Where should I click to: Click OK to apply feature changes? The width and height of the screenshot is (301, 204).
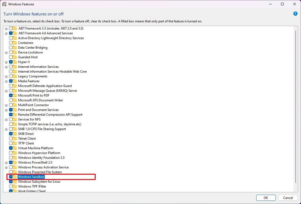pyautogui.click(x=265, y=198)
